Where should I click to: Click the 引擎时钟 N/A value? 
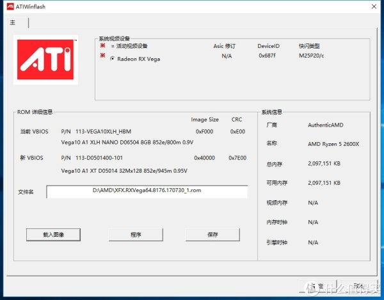pos(313,242)
